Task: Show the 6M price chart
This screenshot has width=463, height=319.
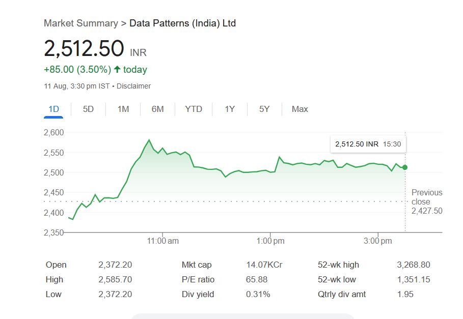Action: 157,109
